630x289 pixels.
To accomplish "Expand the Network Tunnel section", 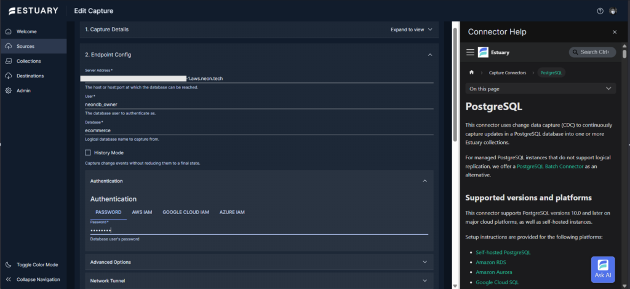I will (259, 281).
